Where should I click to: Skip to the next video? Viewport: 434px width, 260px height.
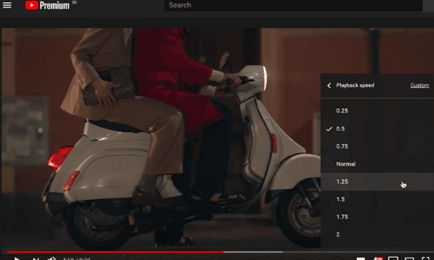click(x=36, y=259)
